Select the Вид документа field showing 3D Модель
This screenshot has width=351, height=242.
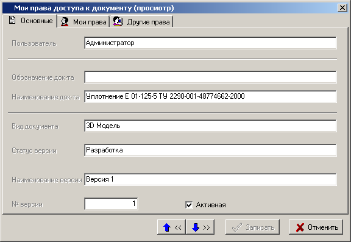tap(210, 126)
